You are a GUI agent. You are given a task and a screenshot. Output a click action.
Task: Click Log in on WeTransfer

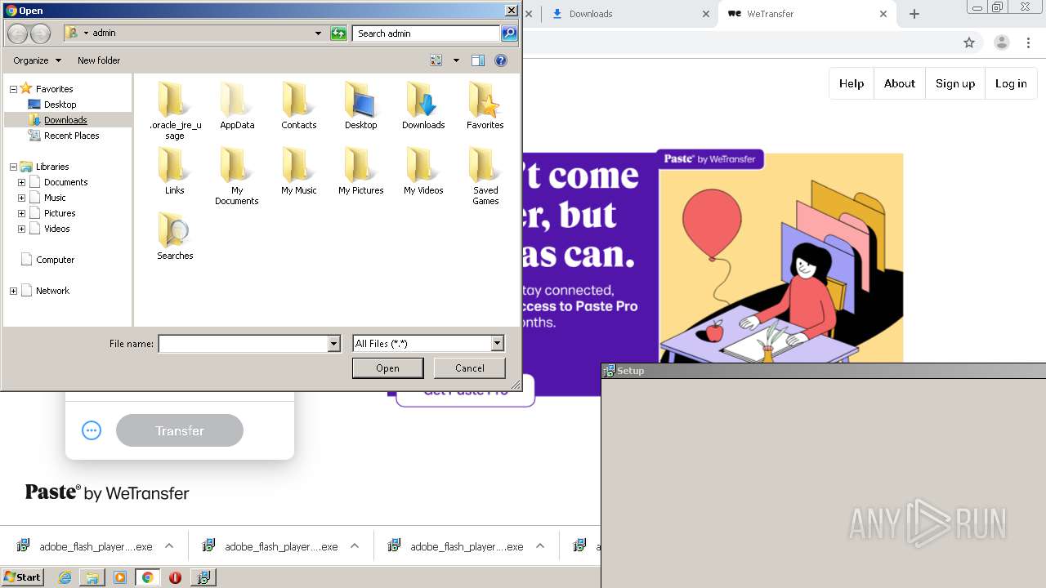coord(1011,83)
